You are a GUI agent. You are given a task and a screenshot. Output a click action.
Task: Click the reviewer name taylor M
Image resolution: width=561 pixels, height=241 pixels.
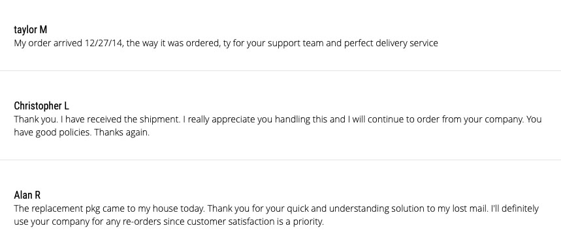point(31,29)
